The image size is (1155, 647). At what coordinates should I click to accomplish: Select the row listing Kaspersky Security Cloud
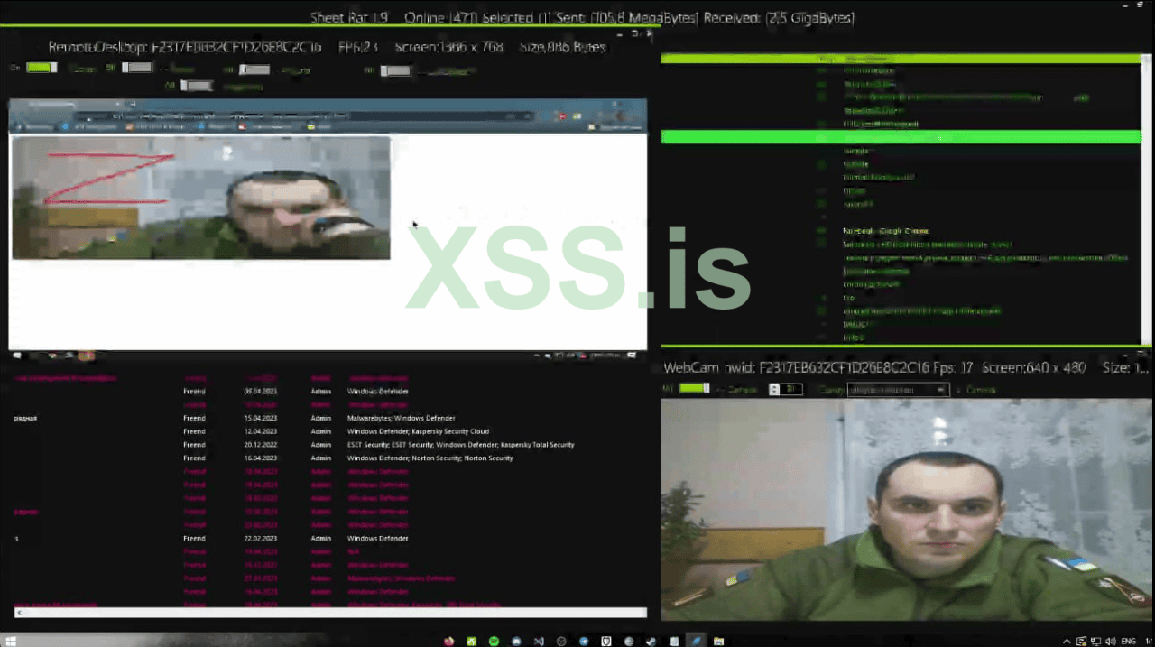(330, 431)
